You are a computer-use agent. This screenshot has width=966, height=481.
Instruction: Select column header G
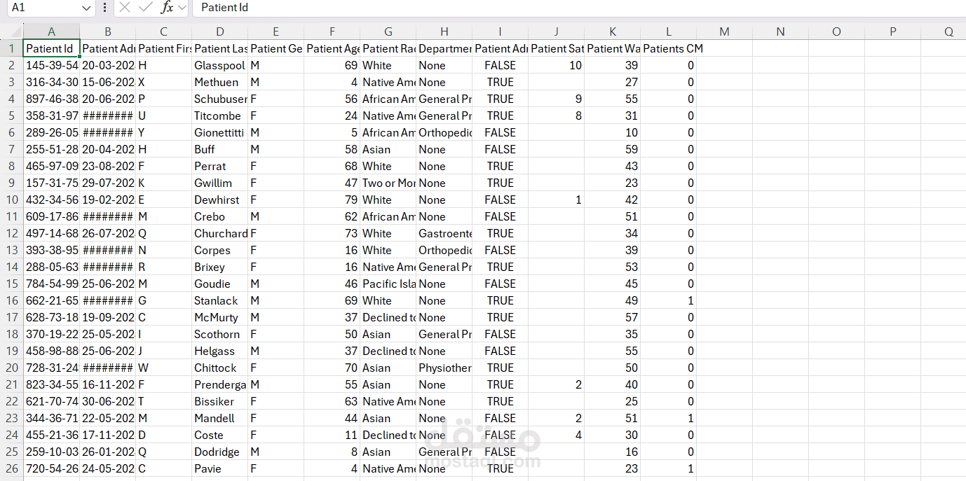388,32
